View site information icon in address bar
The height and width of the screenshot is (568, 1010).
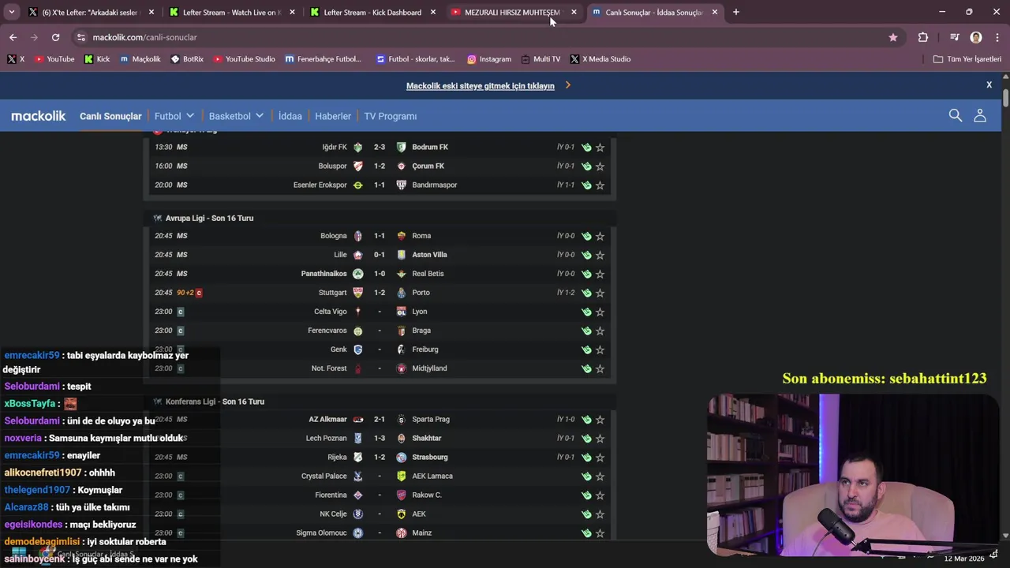[80, 37]
